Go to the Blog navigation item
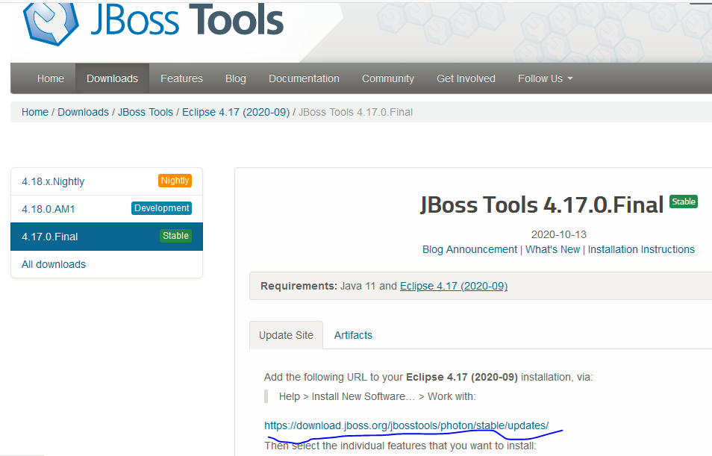Screen dimensions: 712x456 [x=236, y=78]
